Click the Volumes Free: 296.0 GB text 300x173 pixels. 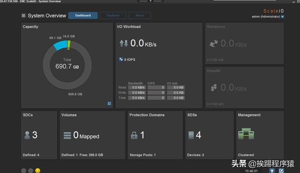(91, 155)
